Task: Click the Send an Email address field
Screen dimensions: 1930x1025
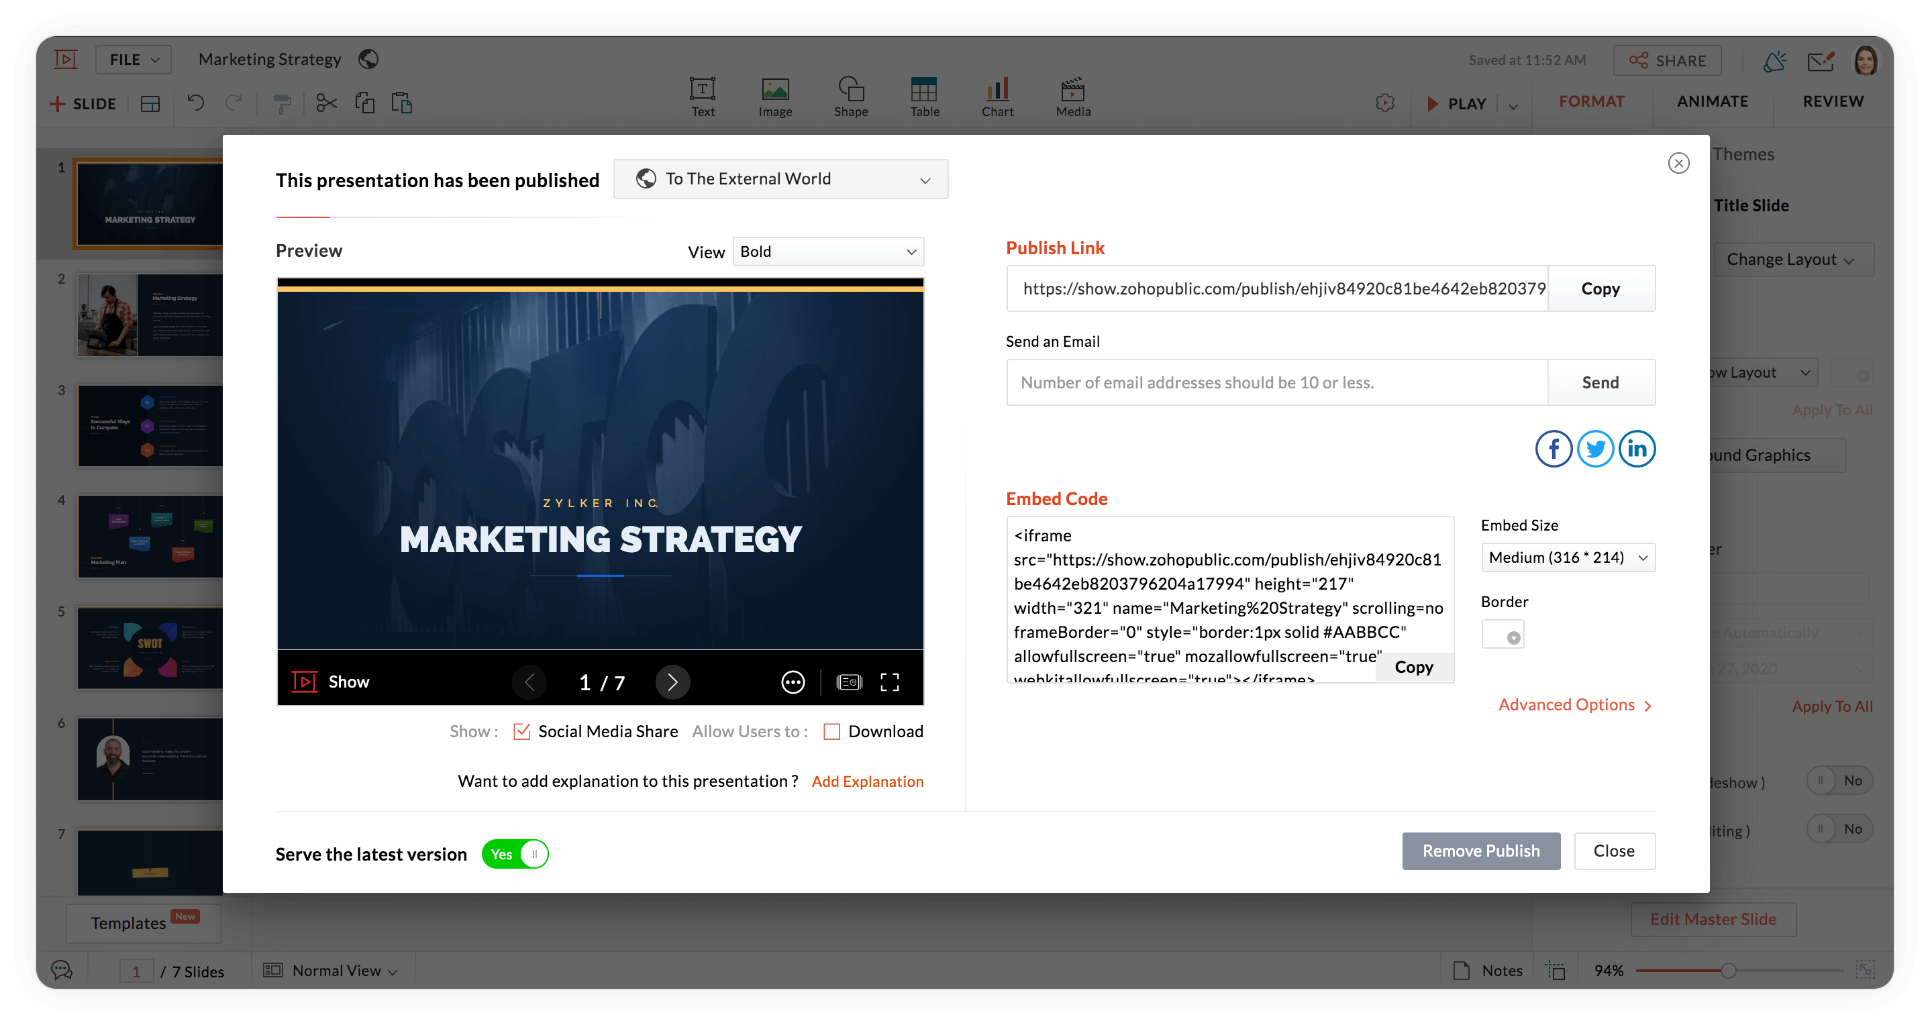Action: (1276, 383)
